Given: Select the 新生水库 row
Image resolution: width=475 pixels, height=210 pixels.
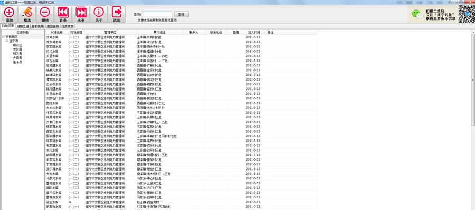Looking at the screenshot, I should click(x=181, y=202).
